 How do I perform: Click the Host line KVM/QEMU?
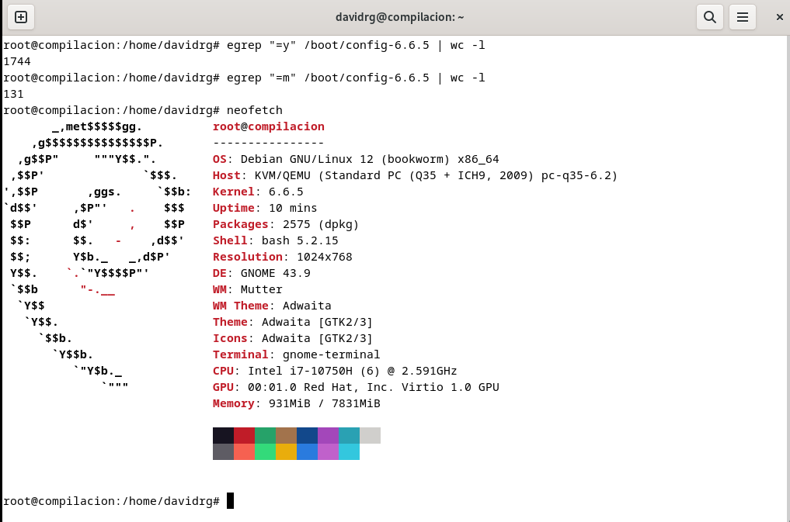pyautogui.click(x=415, y=175)
